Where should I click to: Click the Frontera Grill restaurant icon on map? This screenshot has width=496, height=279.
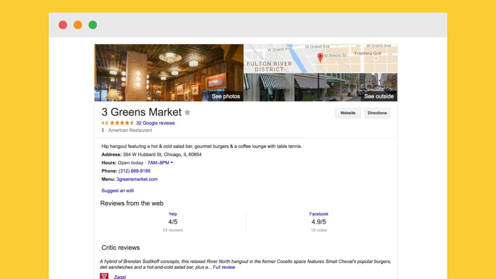(375, 59)
